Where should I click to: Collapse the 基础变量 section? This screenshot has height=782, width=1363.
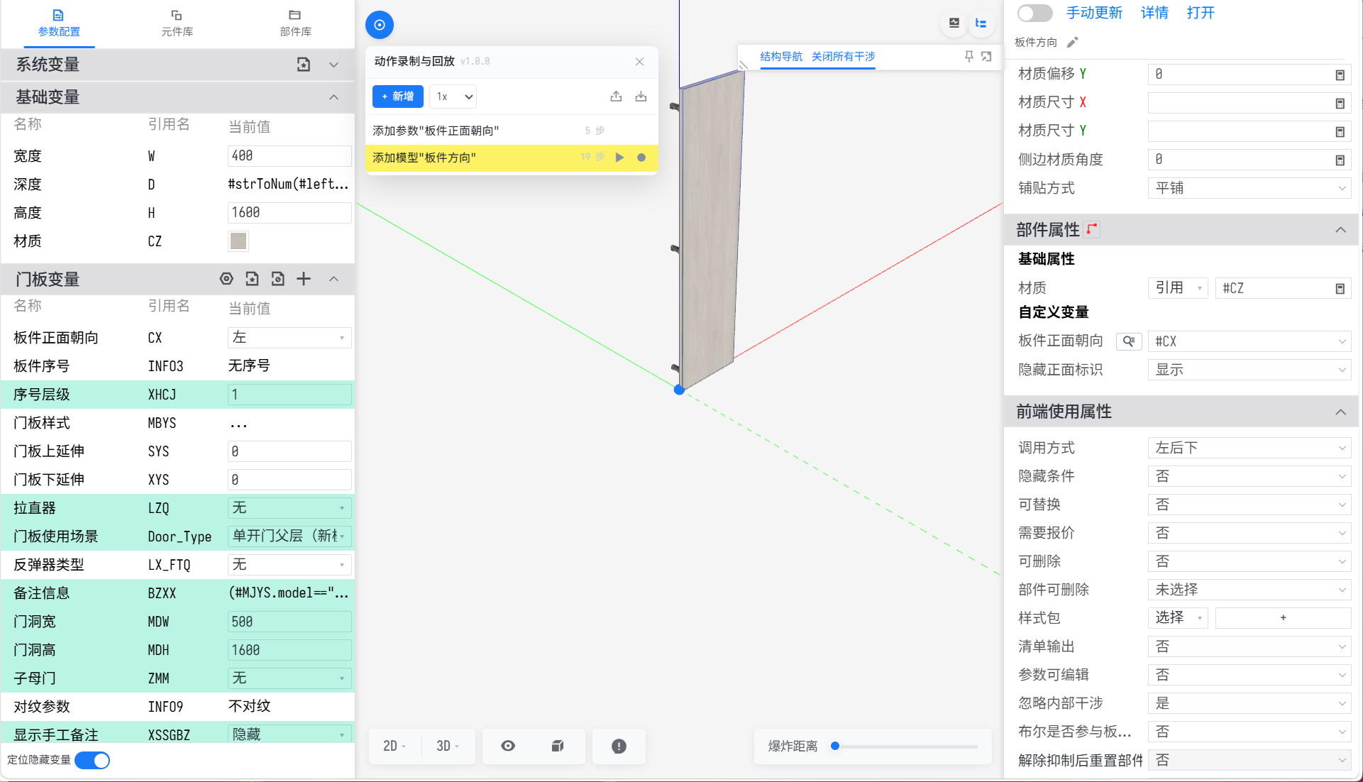tap(333, 97)
